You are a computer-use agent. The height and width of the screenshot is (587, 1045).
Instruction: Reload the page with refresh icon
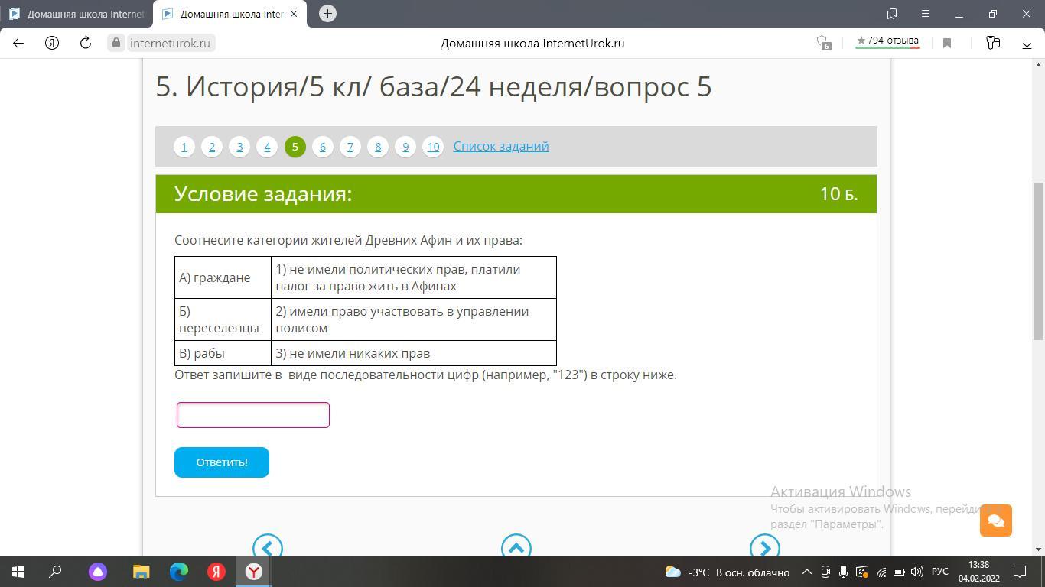click(x=86, y=44)
